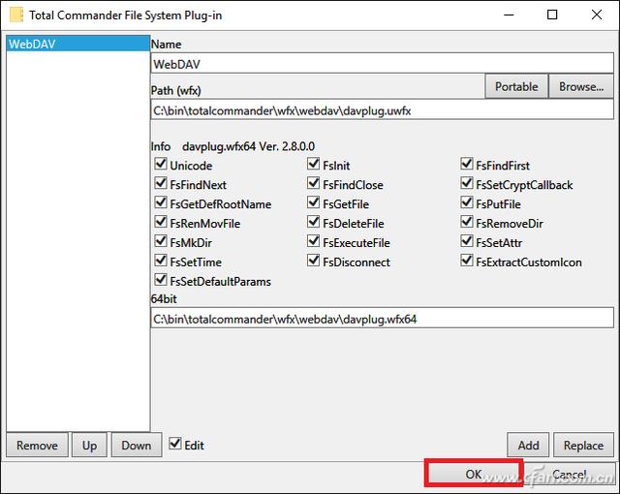Select WebDAV in the plug-in list

pyautogui.click(x=77, y=44)
